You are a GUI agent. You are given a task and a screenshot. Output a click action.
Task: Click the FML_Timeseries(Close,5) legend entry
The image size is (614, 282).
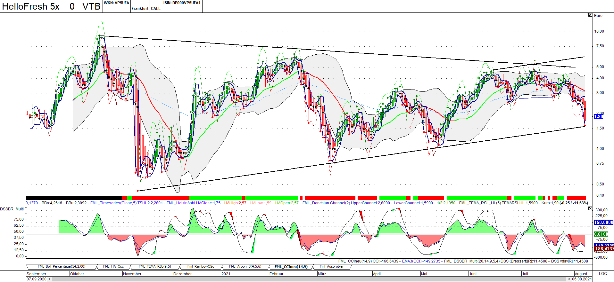tap(114, 203)
